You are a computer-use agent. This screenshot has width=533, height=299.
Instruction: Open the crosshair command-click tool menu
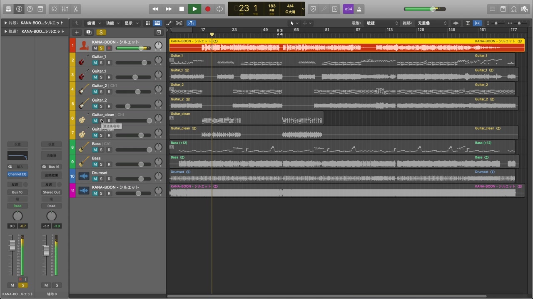307,23
